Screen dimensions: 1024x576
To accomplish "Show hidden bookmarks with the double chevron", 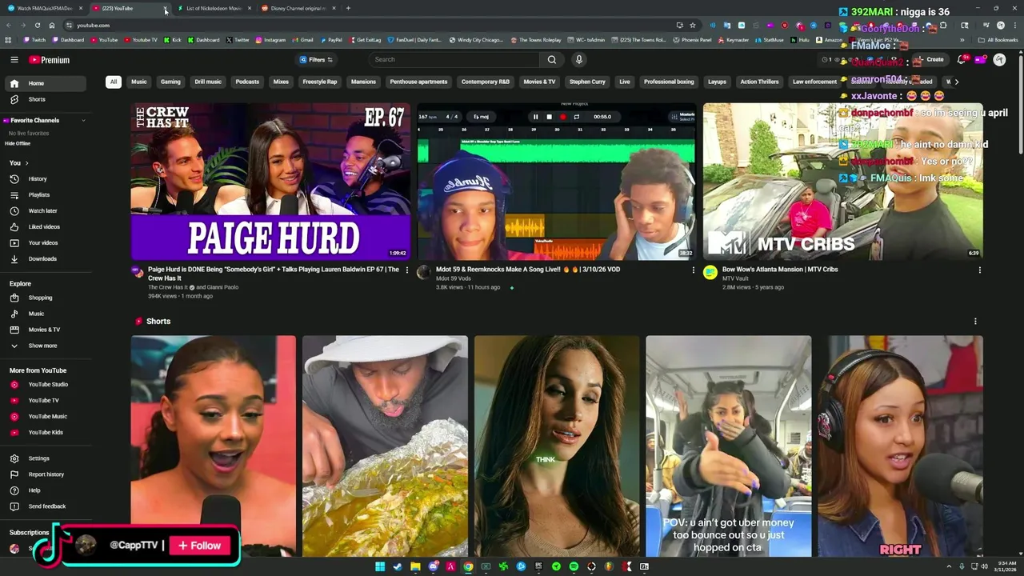I will 962,39.
